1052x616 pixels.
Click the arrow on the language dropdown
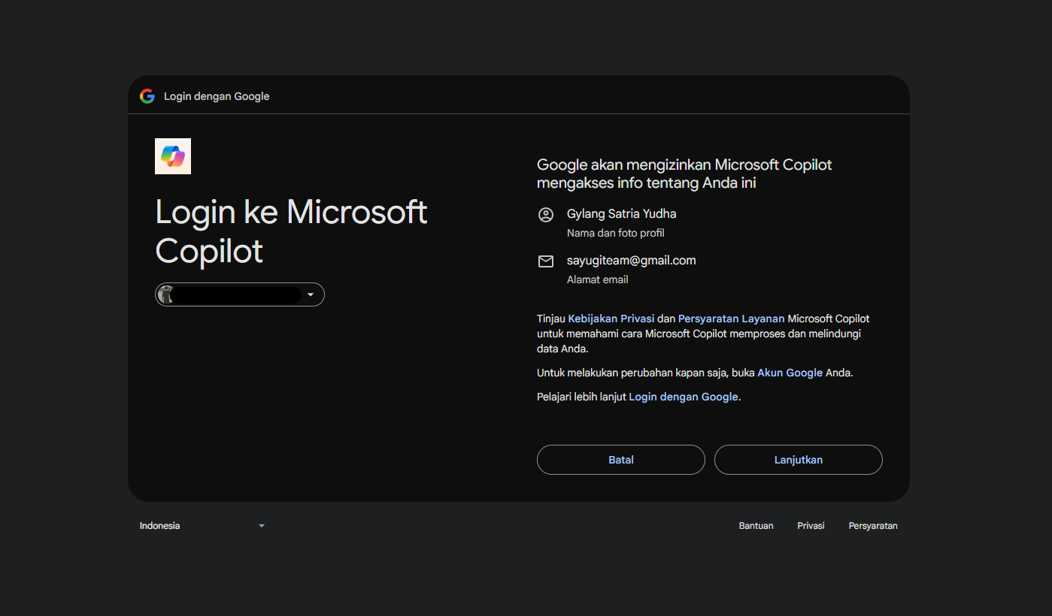click(262, 526)
